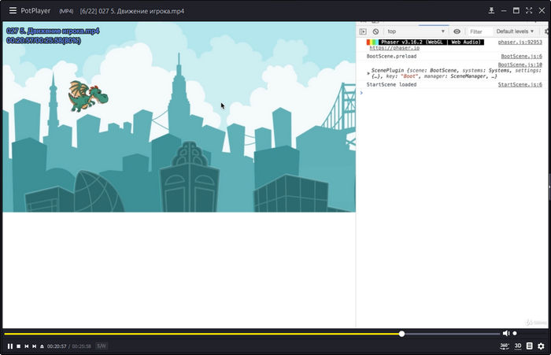Skip to the previous file
This screenshot has height=355, width=551.
tap(26, 346)
